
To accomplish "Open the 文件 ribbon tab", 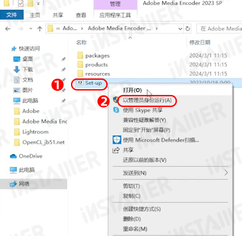I will [12, 15].
